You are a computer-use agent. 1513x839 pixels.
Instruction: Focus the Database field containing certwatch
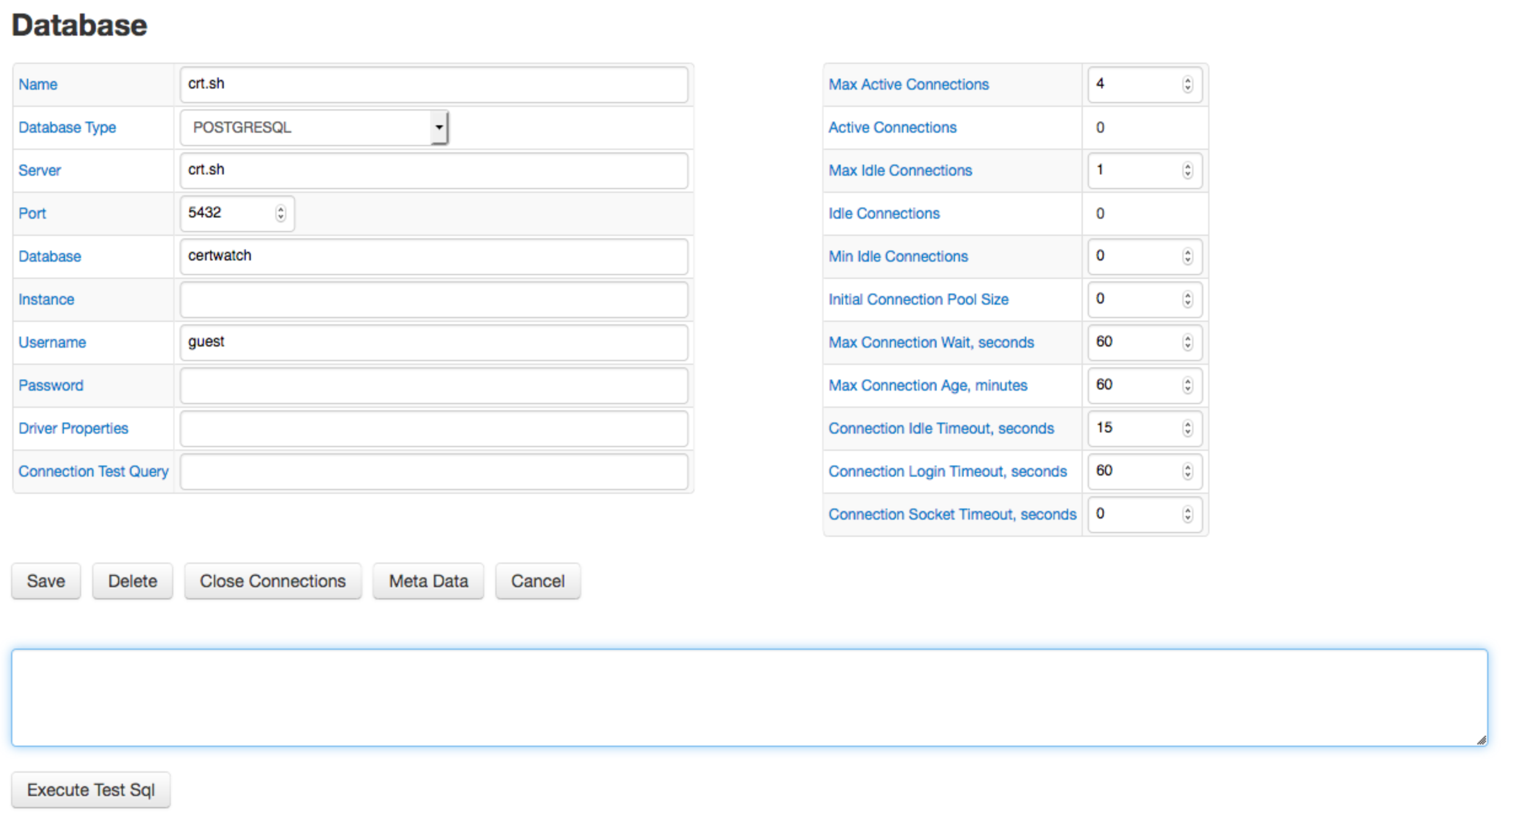[434, 257]
